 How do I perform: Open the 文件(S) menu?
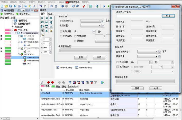(x=4, y=2)
